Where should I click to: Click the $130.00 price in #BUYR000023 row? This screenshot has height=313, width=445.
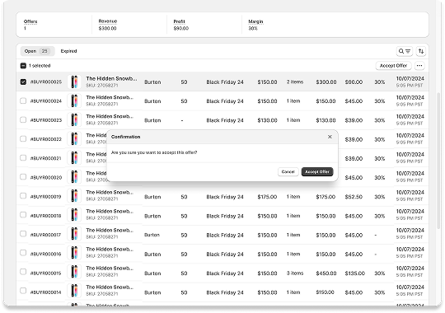[267, 120]
